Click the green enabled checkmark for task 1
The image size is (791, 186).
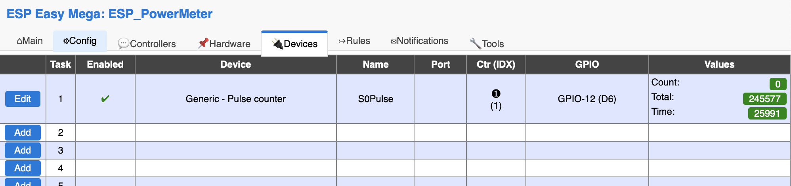tap(105, 99)
